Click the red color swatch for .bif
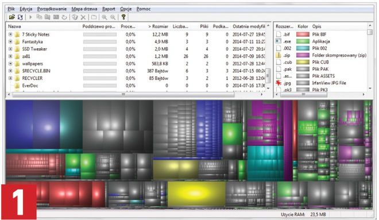The image size is (379, 220). [303, 34]
